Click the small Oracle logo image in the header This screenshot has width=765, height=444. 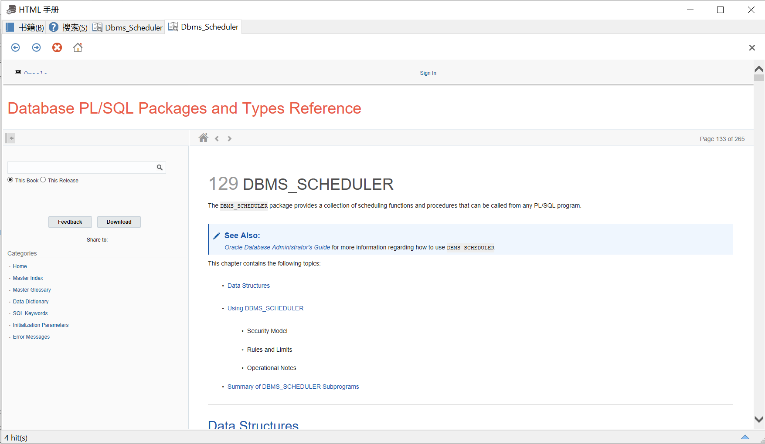click(x=18, y=72)
